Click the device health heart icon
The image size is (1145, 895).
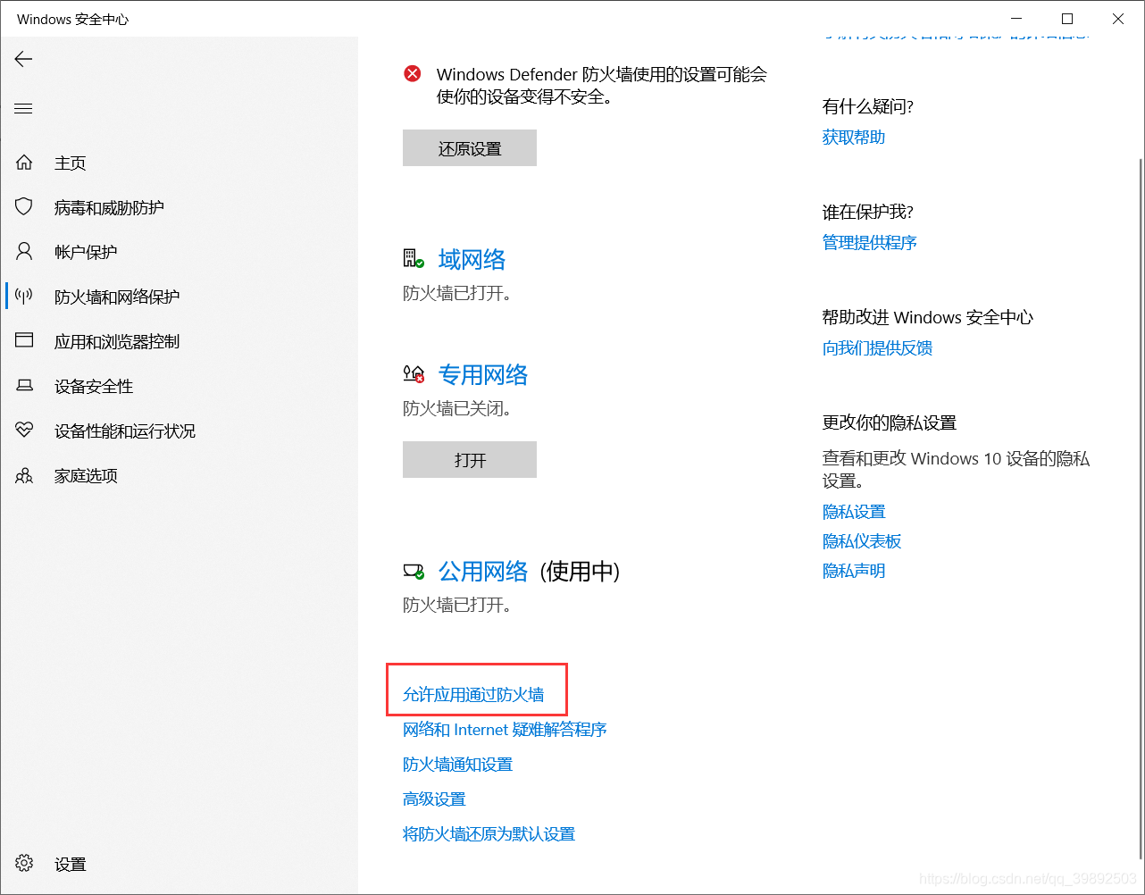(24, 431)
